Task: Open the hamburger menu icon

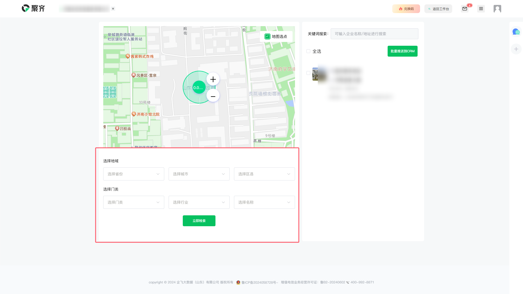Action: [481, 9]
